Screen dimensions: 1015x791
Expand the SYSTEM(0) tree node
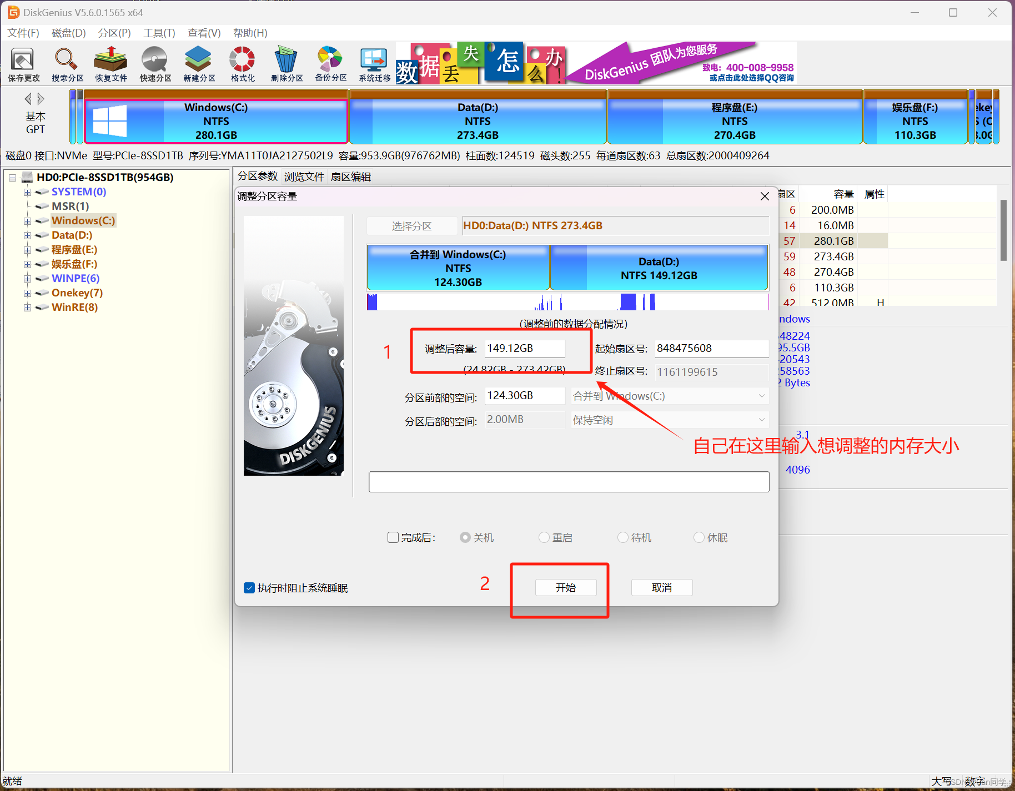click(x=27, y=192)
